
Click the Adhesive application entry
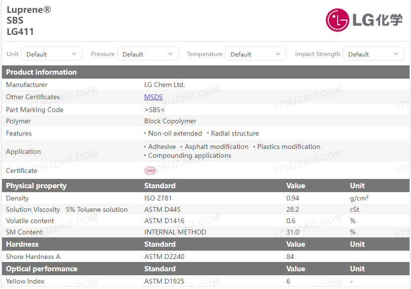162,146
